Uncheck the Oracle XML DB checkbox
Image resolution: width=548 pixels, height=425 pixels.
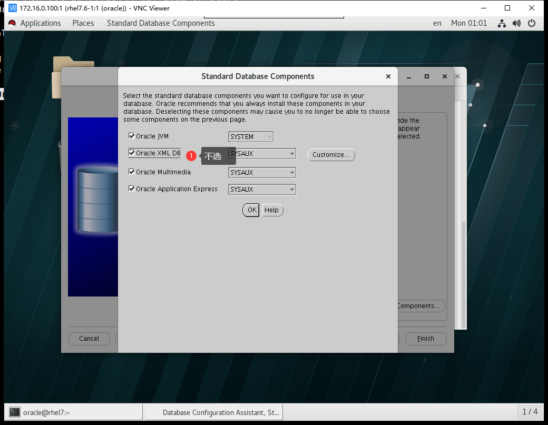point(132,153)
